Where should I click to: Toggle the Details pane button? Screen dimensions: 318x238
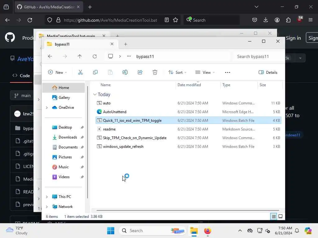[268, 72]
